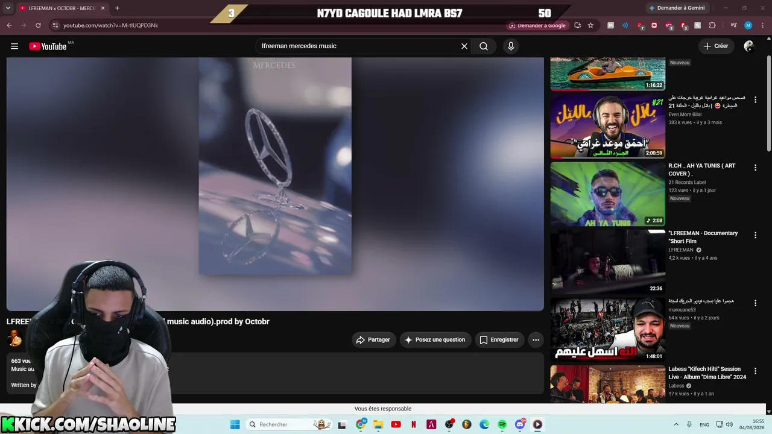Start voice search with the microphone
The width and height of the screenshot is (772, 434).
tap(511, 46)
